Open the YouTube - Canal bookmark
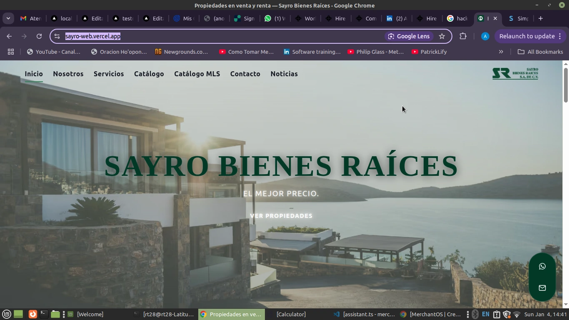The image size is (569, 320). [x=53, y=52]
